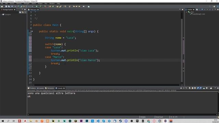Click Clear Console icon
The height and width of the screenshot is (123, 219).
(x=190, y=88)
